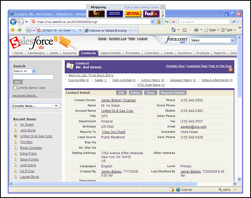The image size is (251, 198).
Task: Click the Delete button
Action: tap(135, 92)
